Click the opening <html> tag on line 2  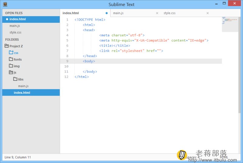tap(89, 25)
